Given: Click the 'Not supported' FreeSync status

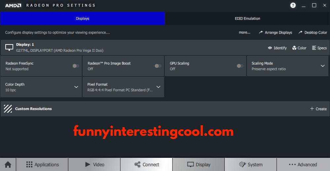Looking at the screenshot, I should 17,69.
